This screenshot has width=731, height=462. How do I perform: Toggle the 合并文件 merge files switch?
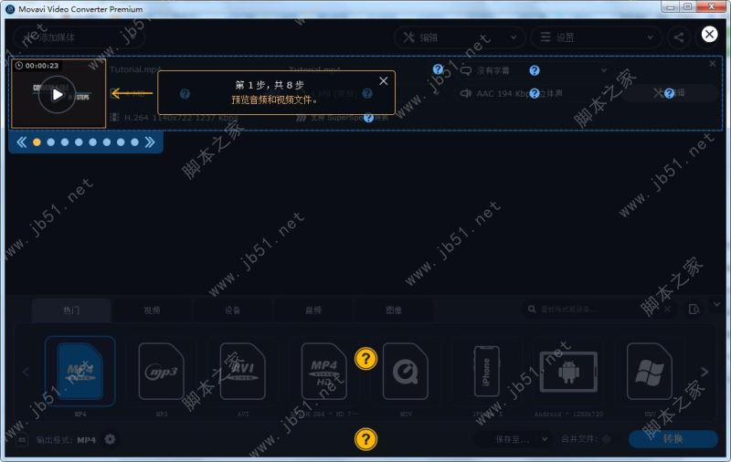click(x=606, y=439)
